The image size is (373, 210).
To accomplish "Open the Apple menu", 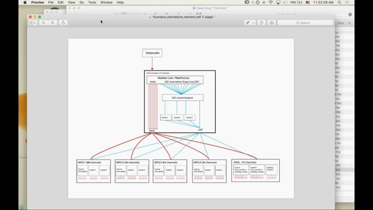I will tap(24, 2).
